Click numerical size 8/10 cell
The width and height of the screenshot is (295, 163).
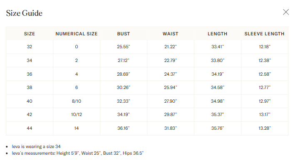[x=77, y=101]
